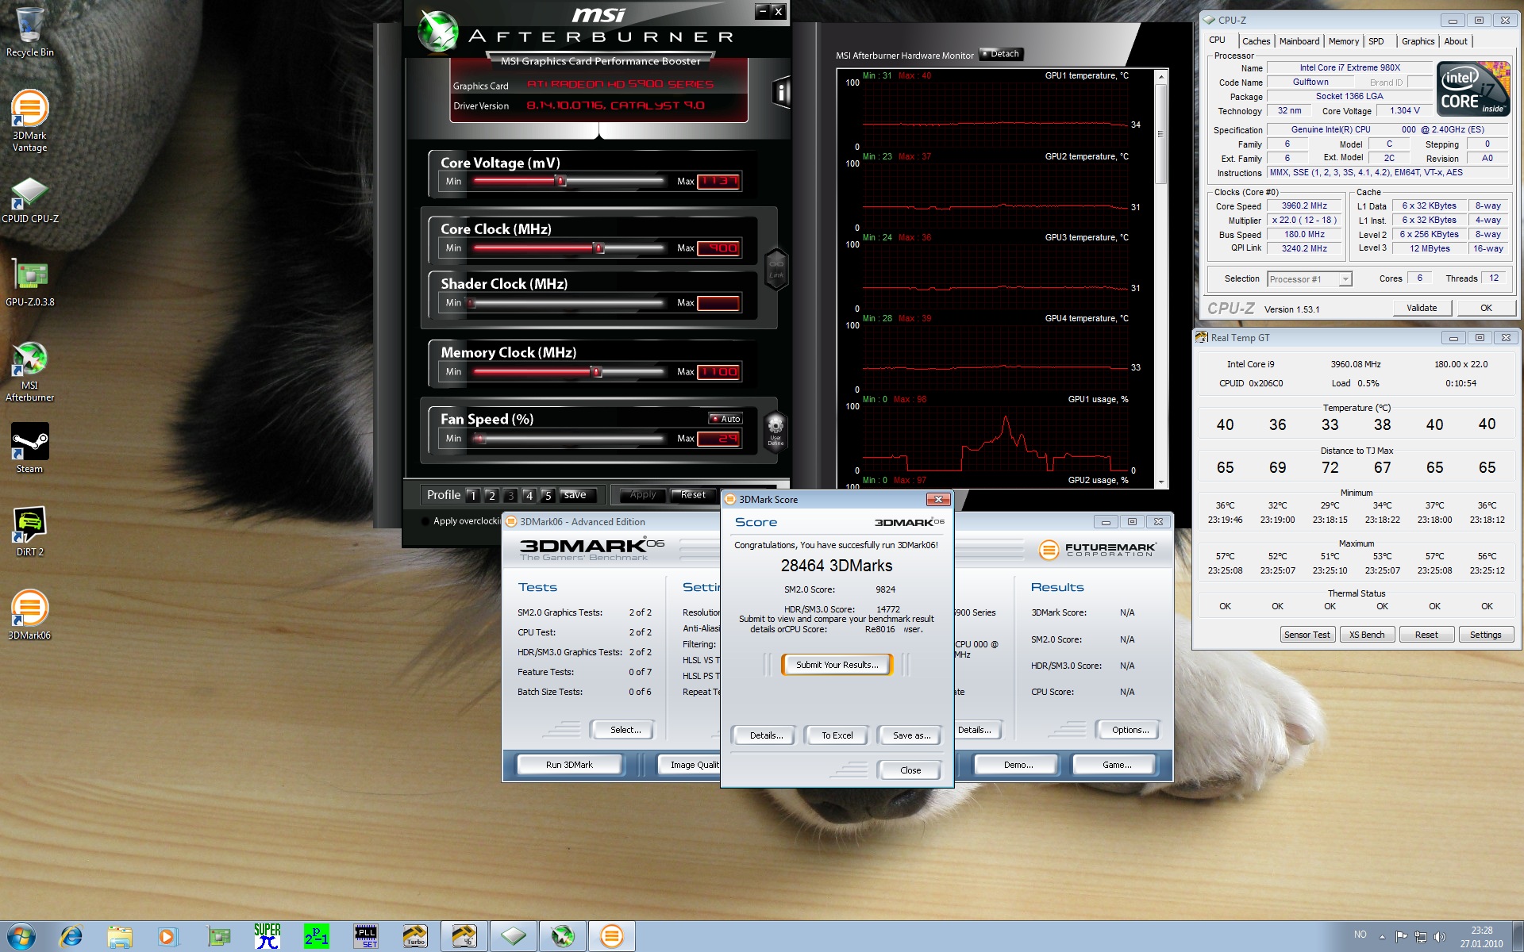Screen dimensions: 1524x952
Task: Open the Turbo tool taskbar icon
Action: click(x=415, y=937)
